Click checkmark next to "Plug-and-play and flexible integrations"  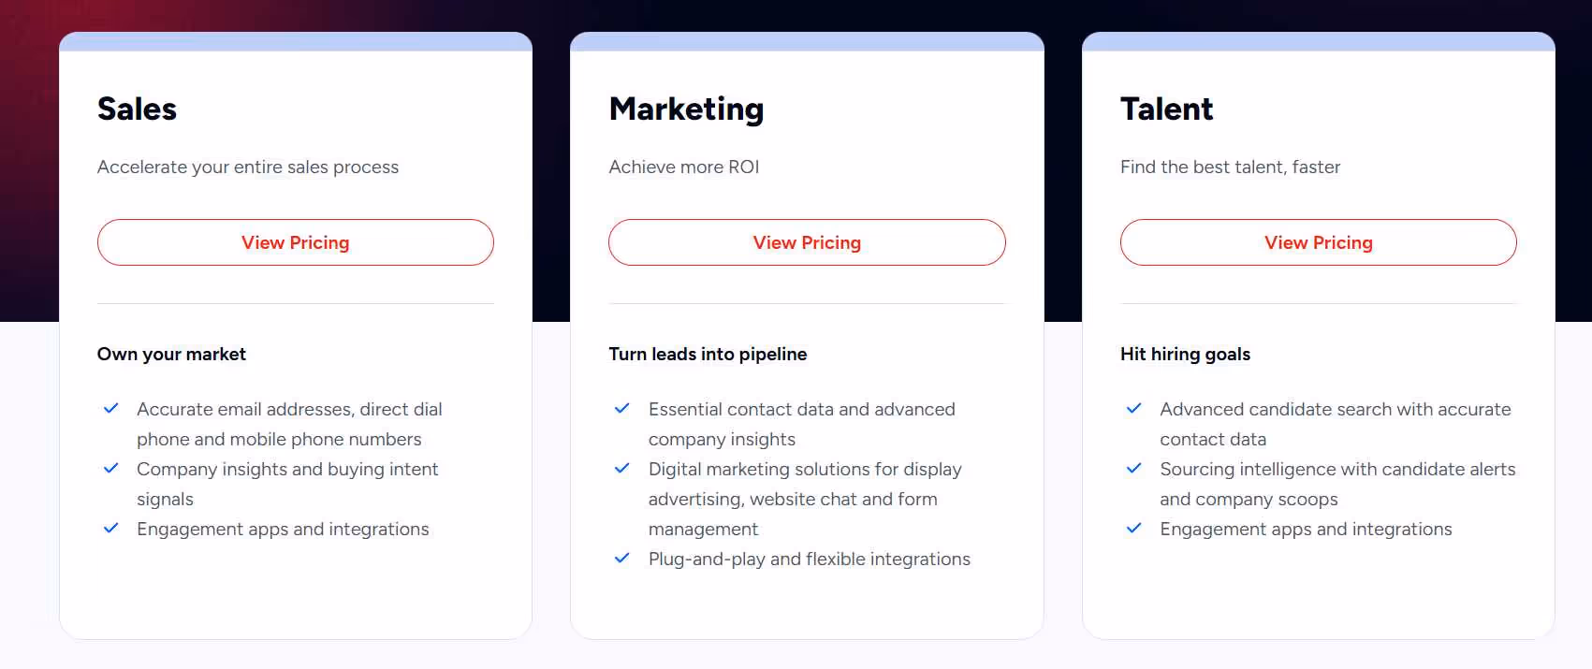point(622,559)
